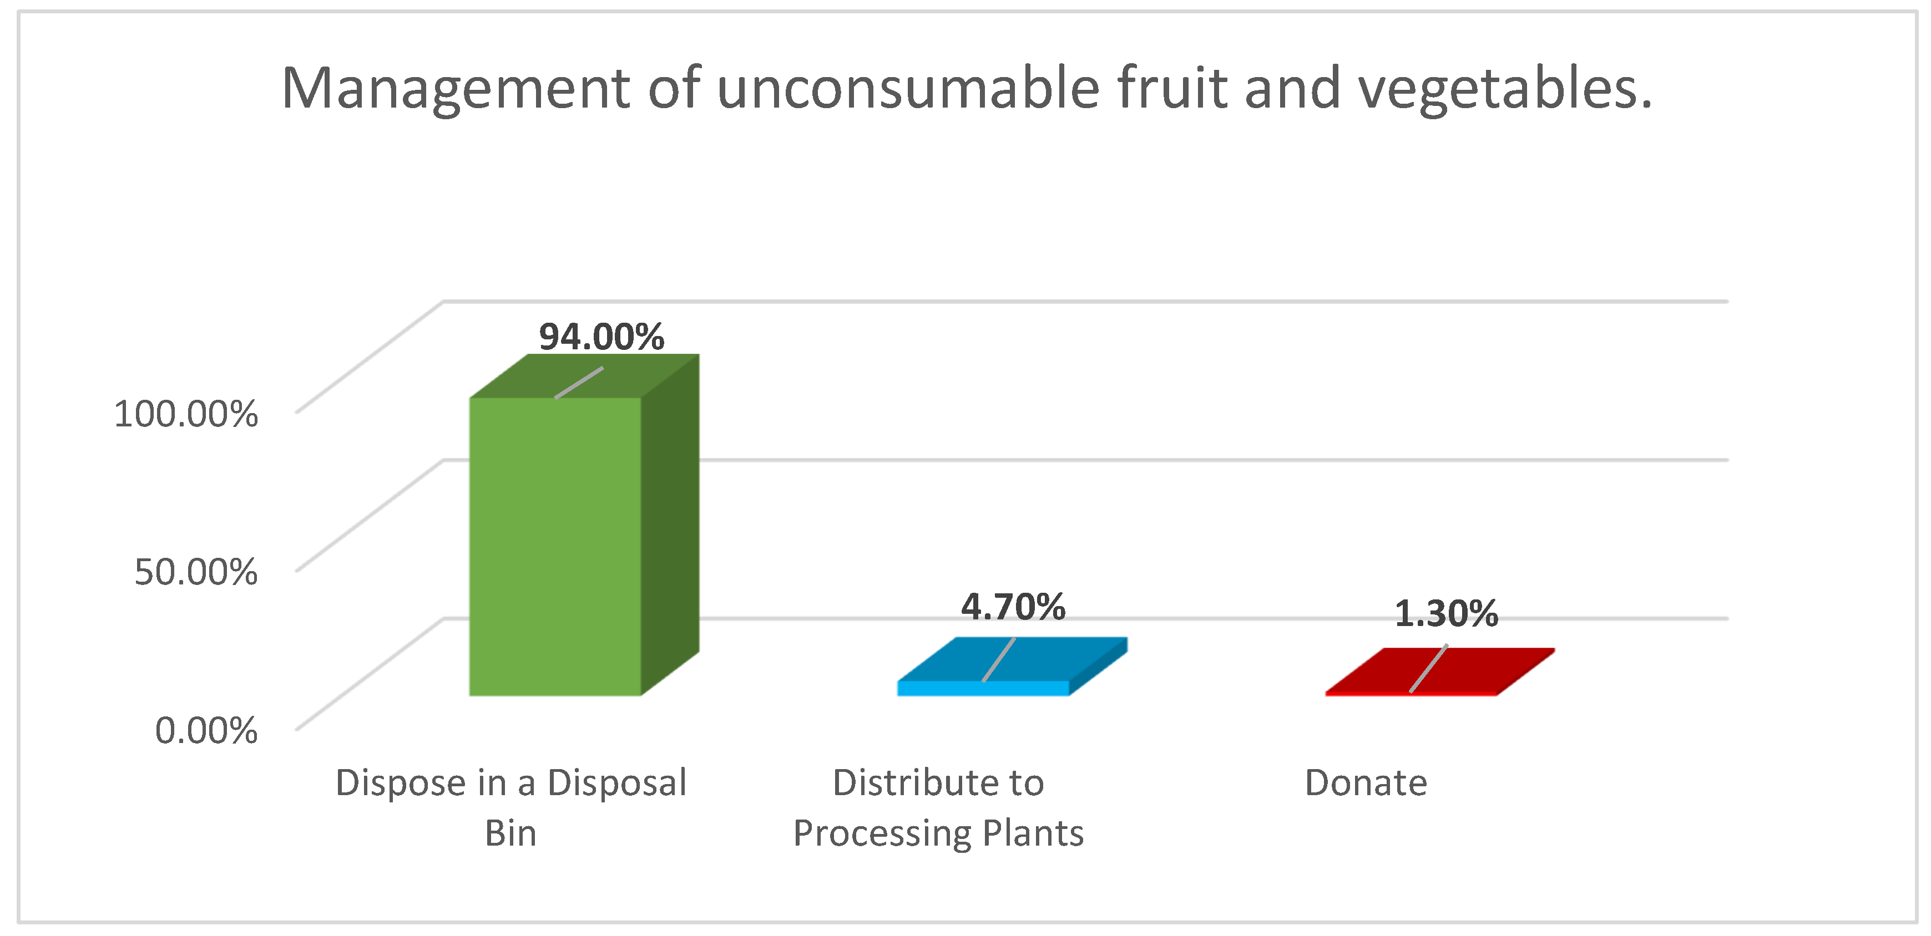The image size is (1931, 936).
Task: Click the 0.00% axis label
Action: (206, 731)
